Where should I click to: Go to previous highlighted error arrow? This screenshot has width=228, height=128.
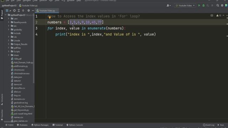click(x=223, y=16)
